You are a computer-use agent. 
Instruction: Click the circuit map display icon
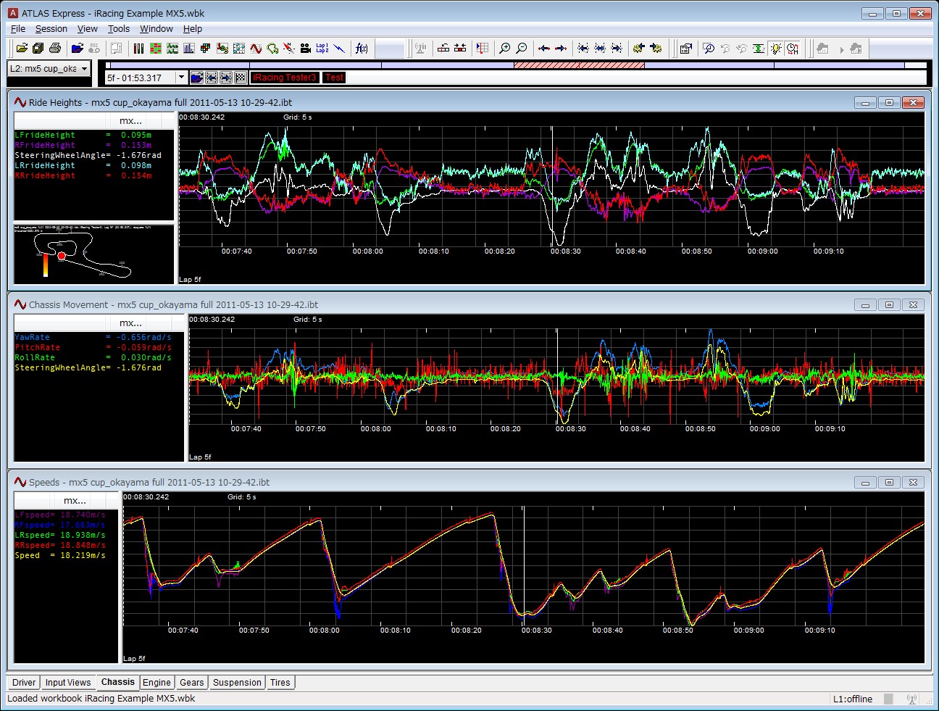click(x=272, y=48)
